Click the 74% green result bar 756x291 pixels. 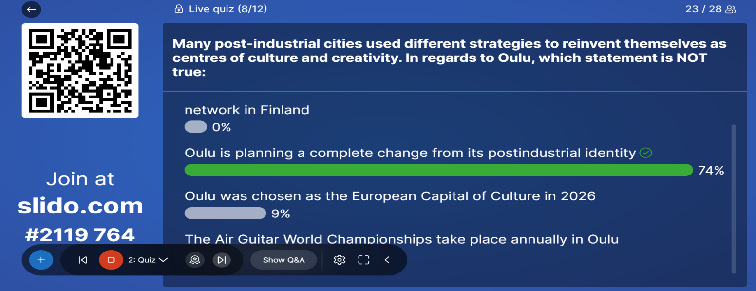438,170
